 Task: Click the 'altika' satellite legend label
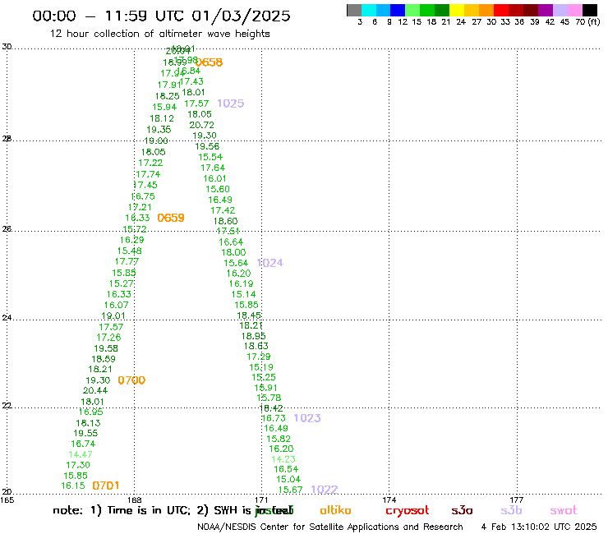pos(335,510)
